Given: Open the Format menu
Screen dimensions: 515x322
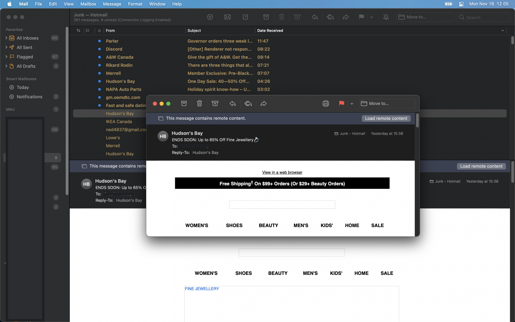Looking at the screenshot, I should click(x=135, y=4).
